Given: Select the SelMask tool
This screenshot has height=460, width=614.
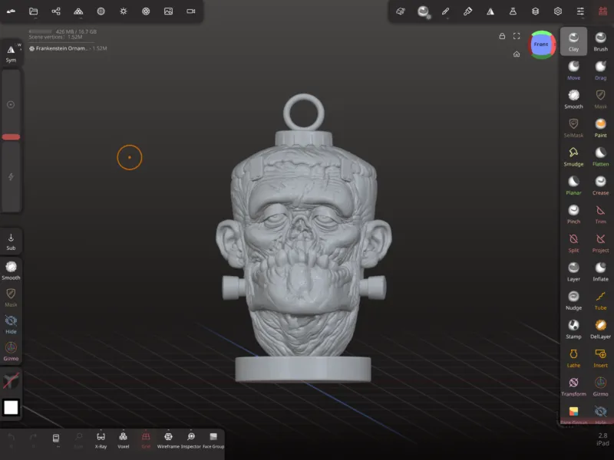Looking at the screenshot, I should click(573, 128).
